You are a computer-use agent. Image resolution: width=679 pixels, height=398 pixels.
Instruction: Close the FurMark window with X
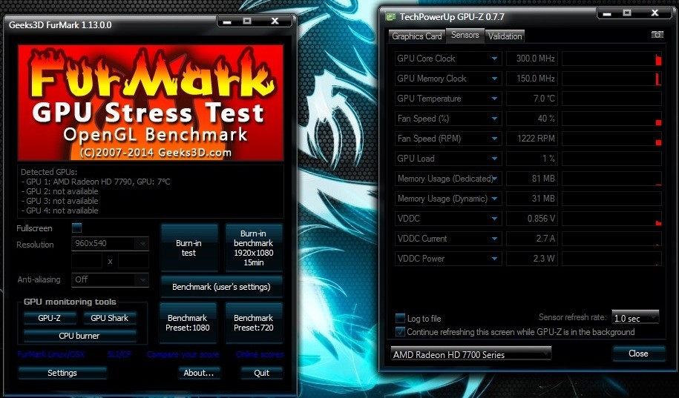tap(275, 21)
